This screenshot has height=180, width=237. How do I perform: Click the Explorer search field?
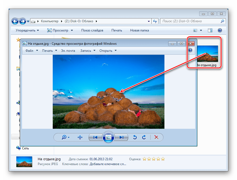pyautogui.click(x=190, y=21)
